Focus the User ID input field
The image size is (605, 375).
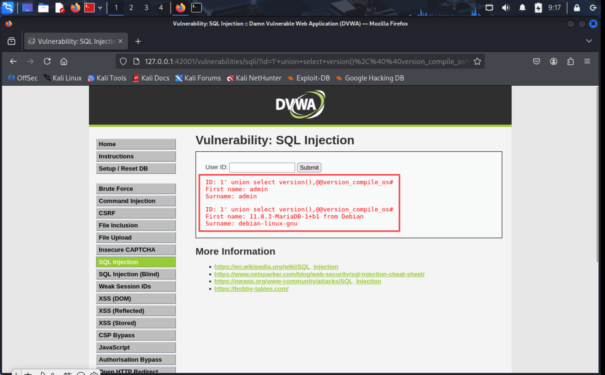pos(262,168)
